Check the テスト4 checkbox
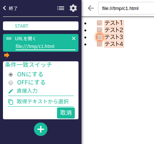 pos(100,44)
